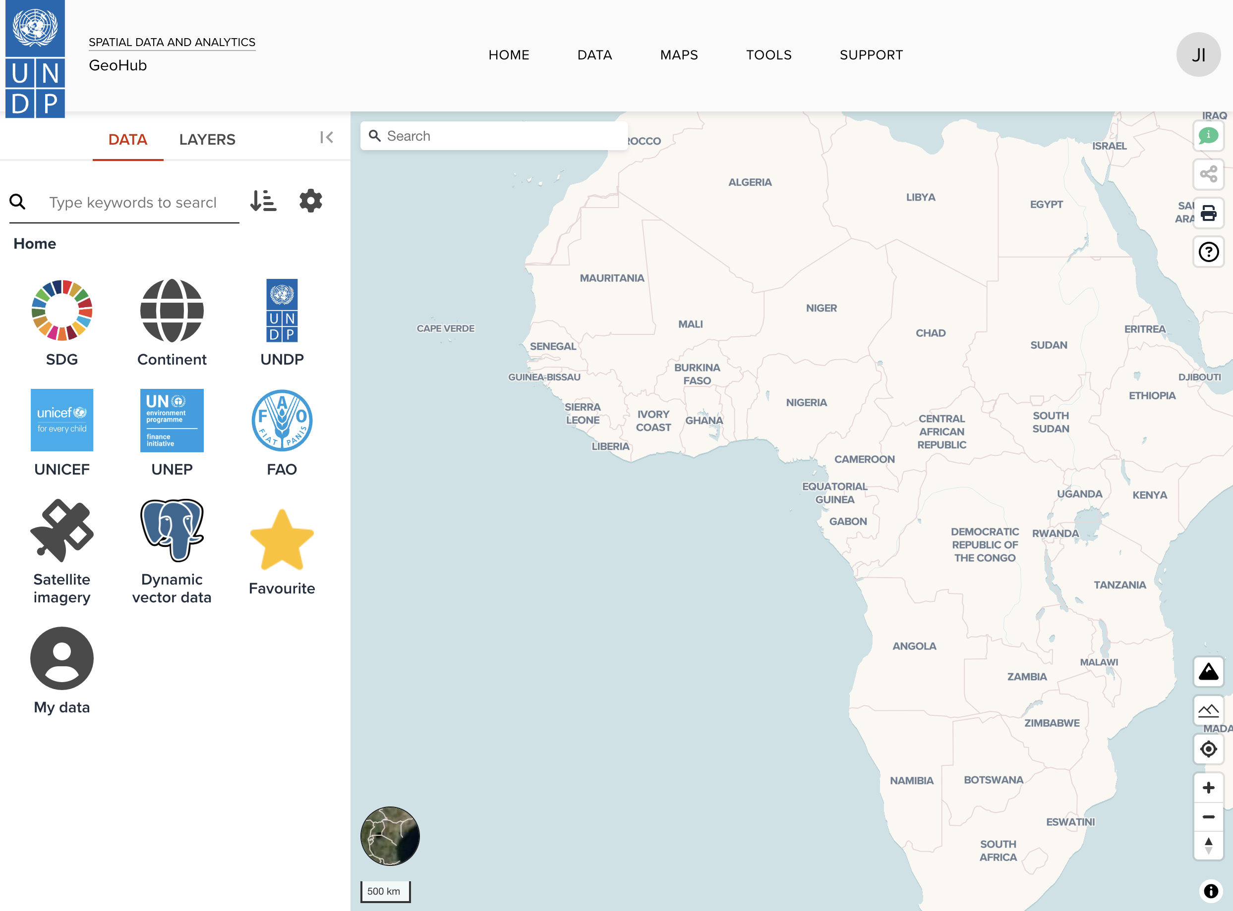Screen dimensions: 1233x911
Task: Click the ALGERIA map label
Action: pos(750,182)
